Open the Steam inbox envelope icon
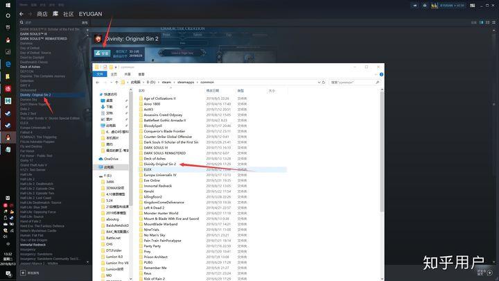 click(425, 6)
